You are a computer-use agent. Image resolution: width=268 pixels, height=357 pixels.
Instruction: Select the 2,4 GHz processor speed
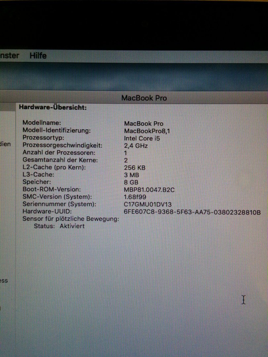click(136, 145)
